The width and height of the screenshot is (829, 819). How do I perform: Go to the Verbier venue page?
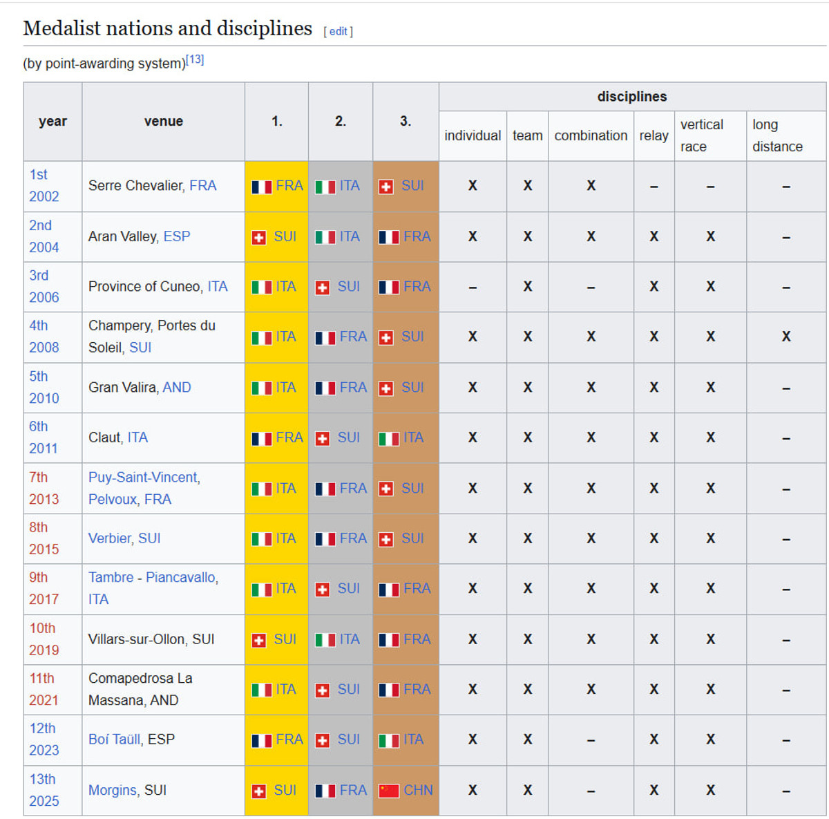(x=110, y=538)
